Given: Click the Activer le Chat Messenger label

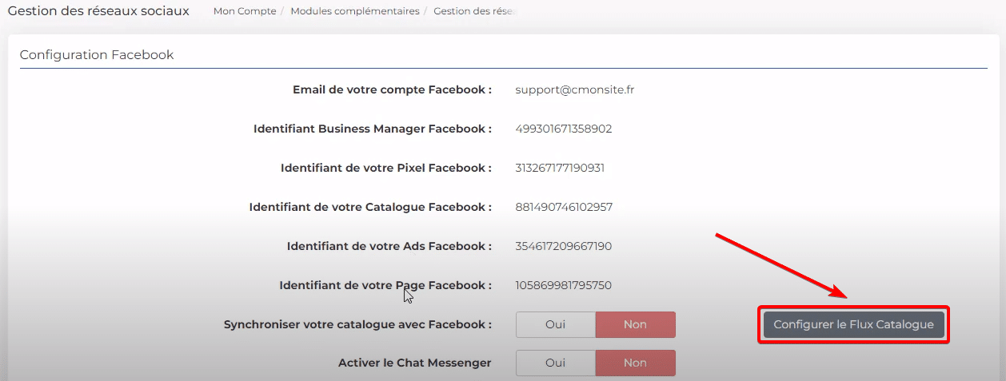Looking at the screenshot, I should pos(414,363).
